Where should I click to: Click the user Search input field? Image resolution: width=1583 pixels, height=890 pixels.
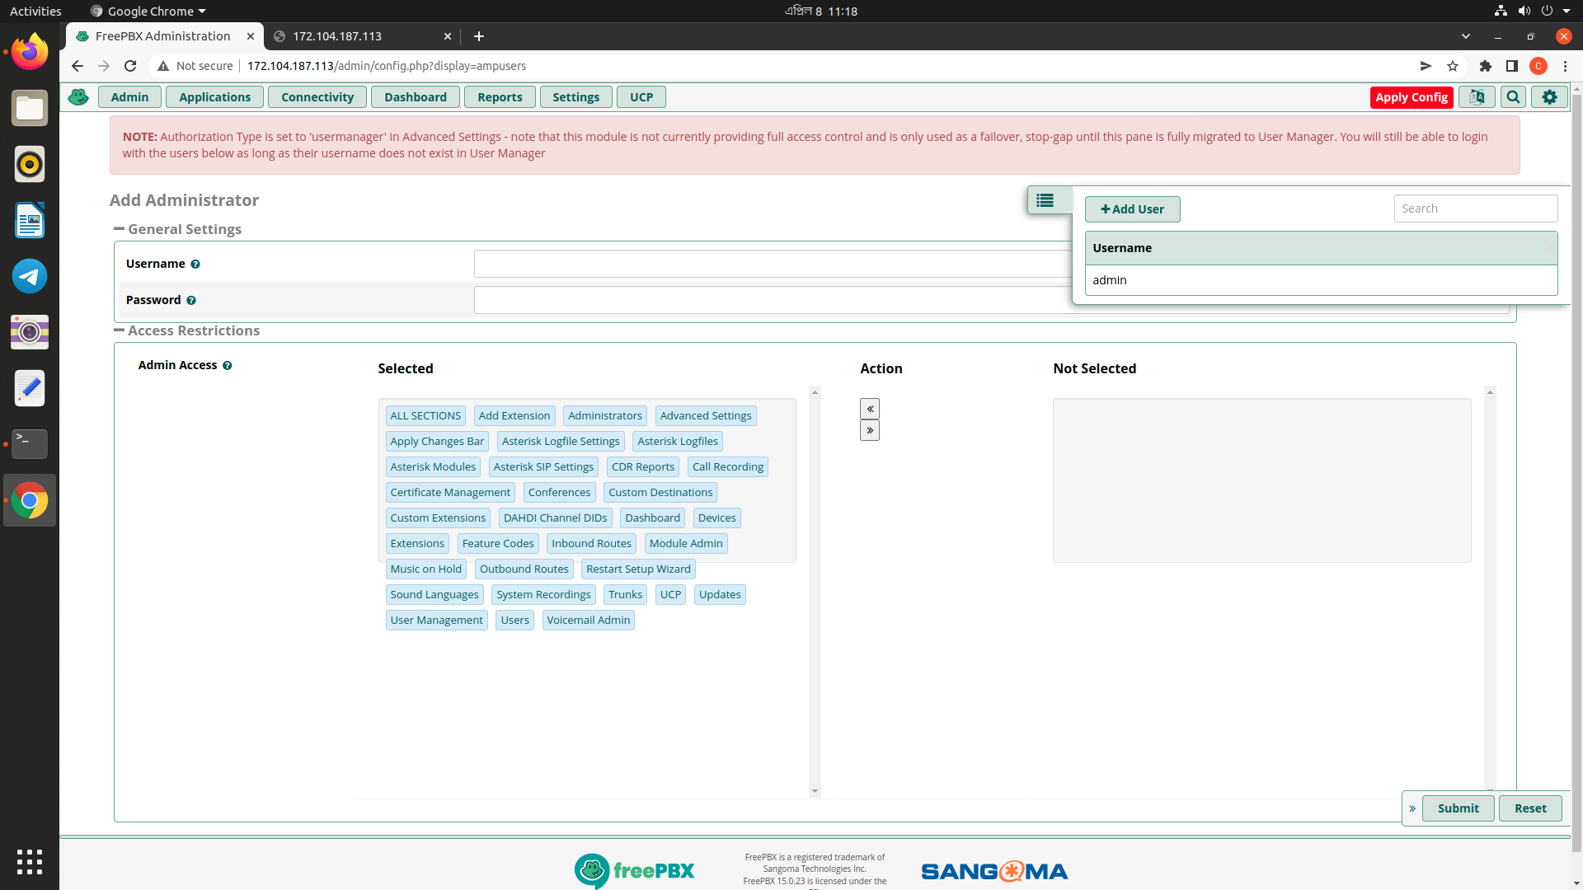coord(1475,208)
